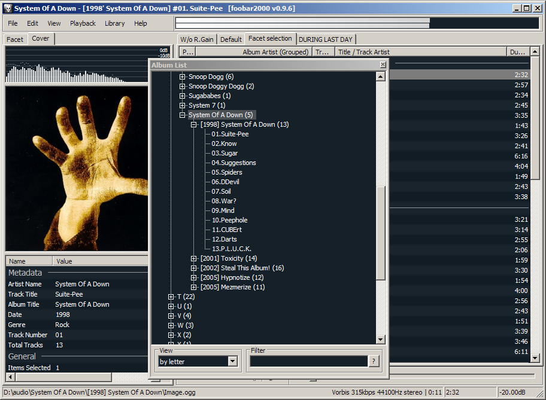The image size is (546, 400).
Task: Open the File menu
Action: (x=13, y=23)
